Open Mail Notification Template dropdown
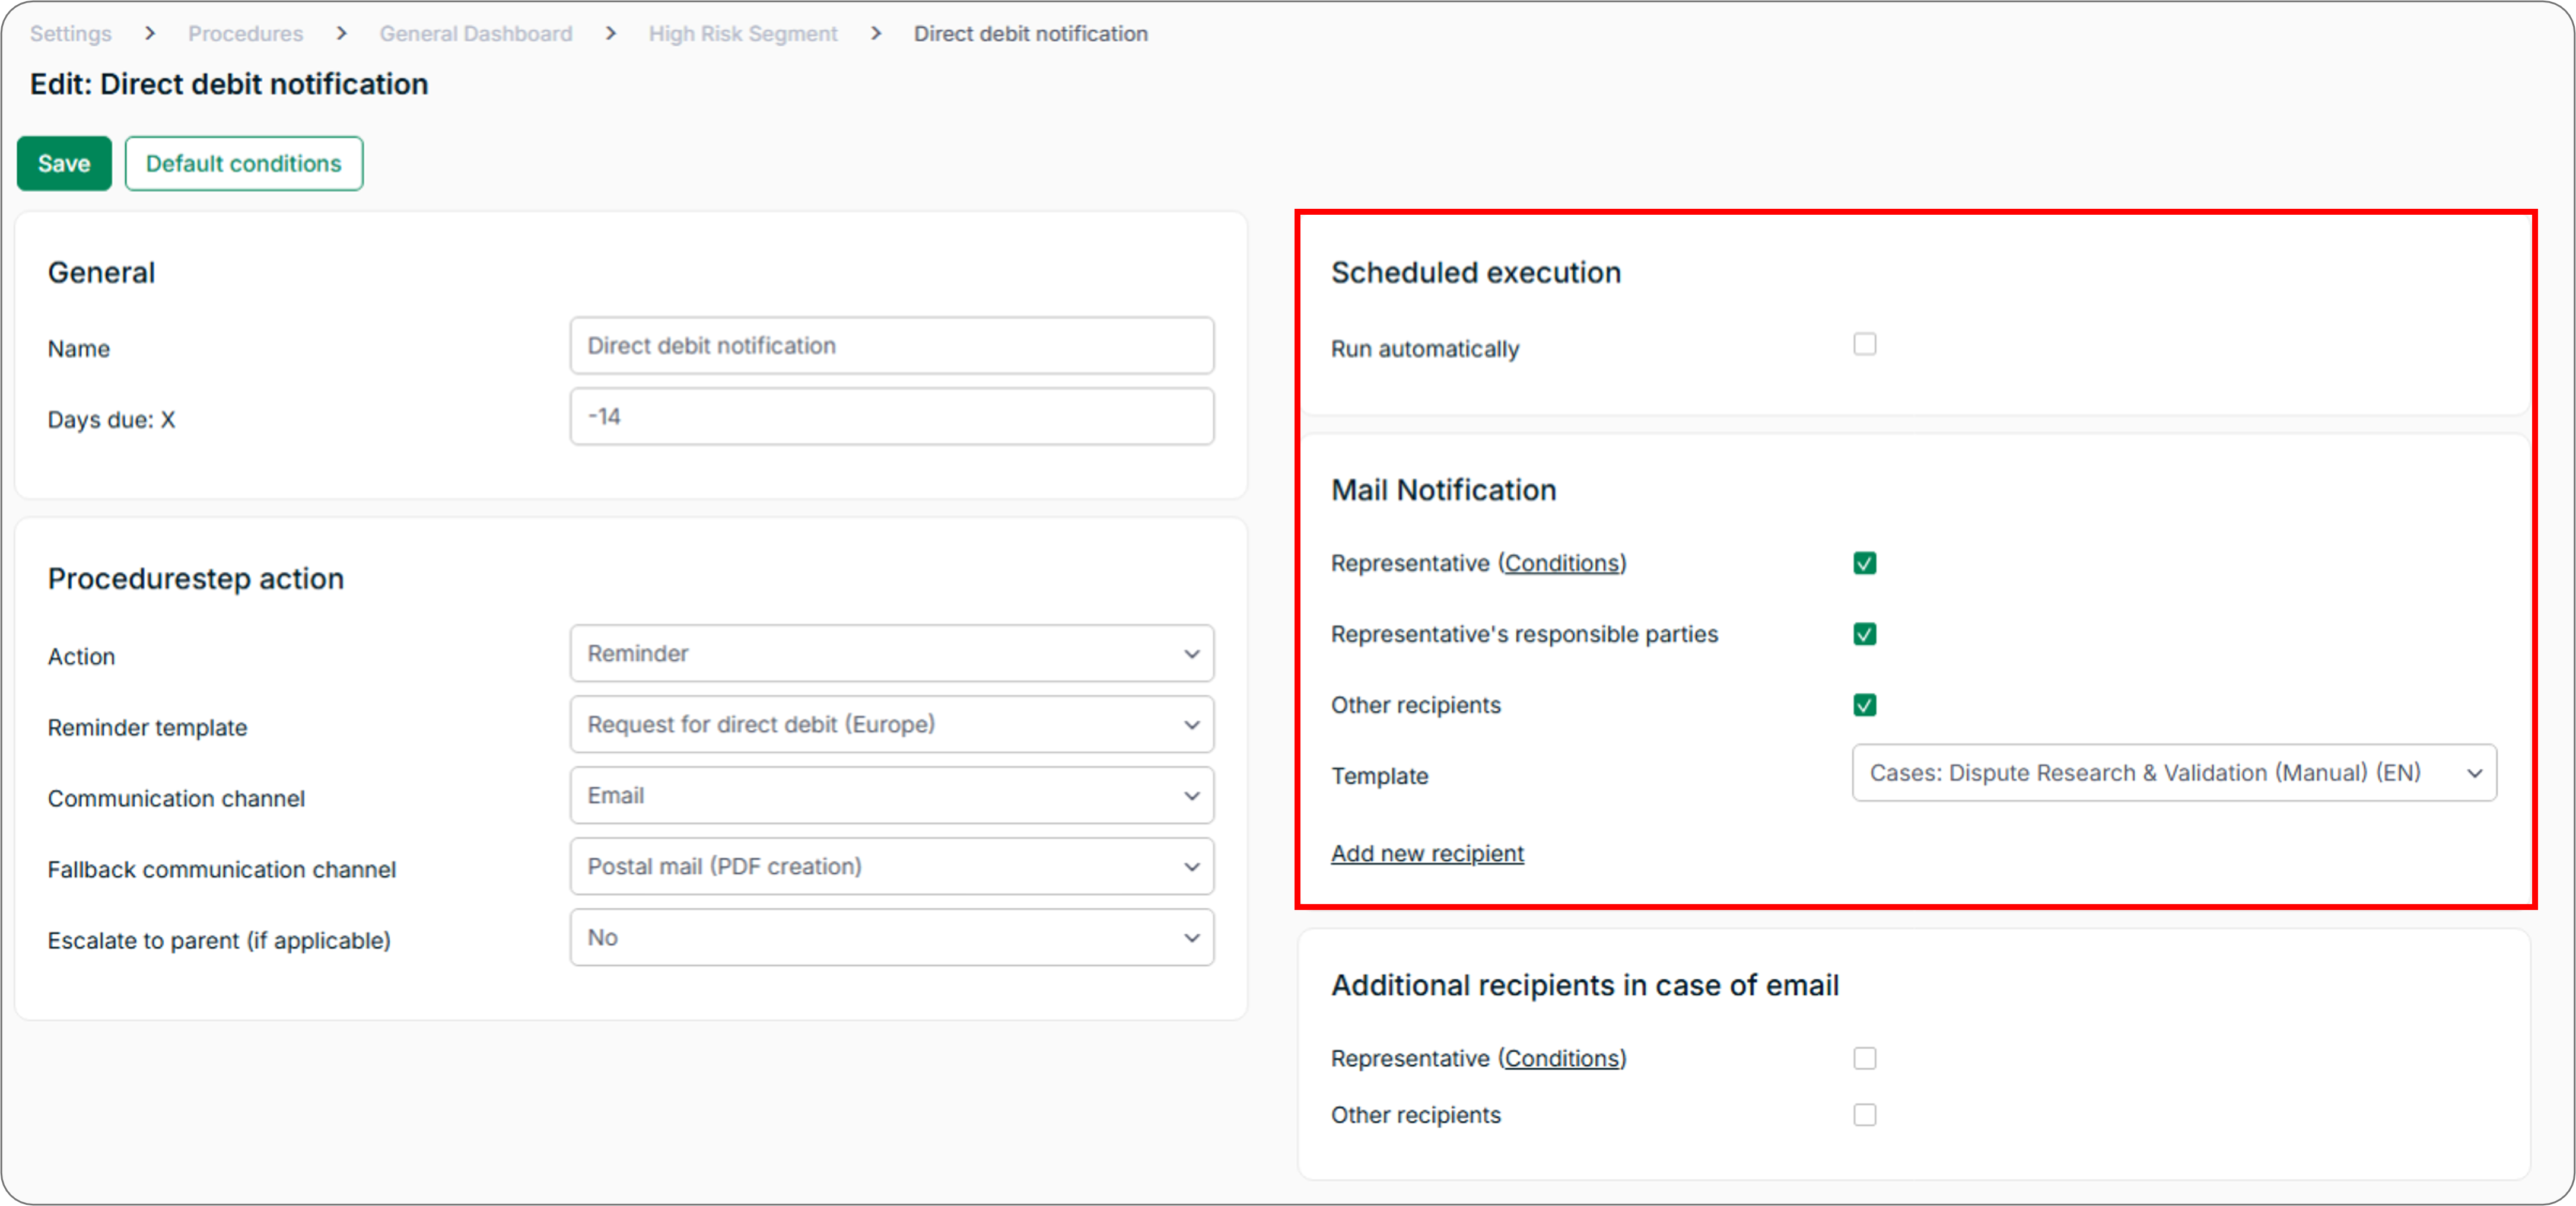The width and height of the screenshot is (2576, 1206). coord(2173,773)
